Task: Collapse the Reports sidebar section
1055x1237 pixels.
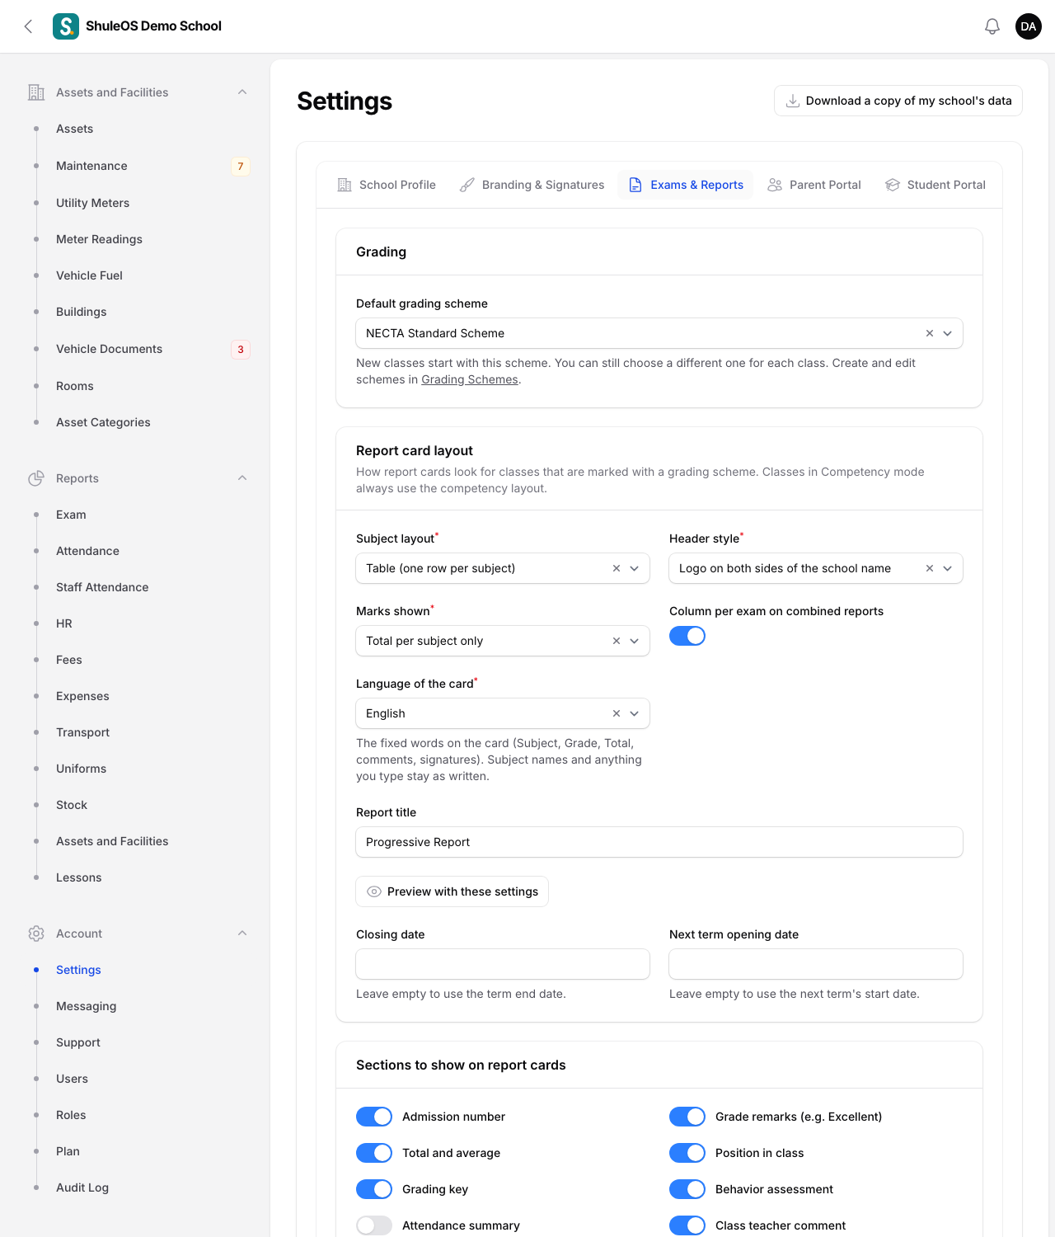Action: 242,478
